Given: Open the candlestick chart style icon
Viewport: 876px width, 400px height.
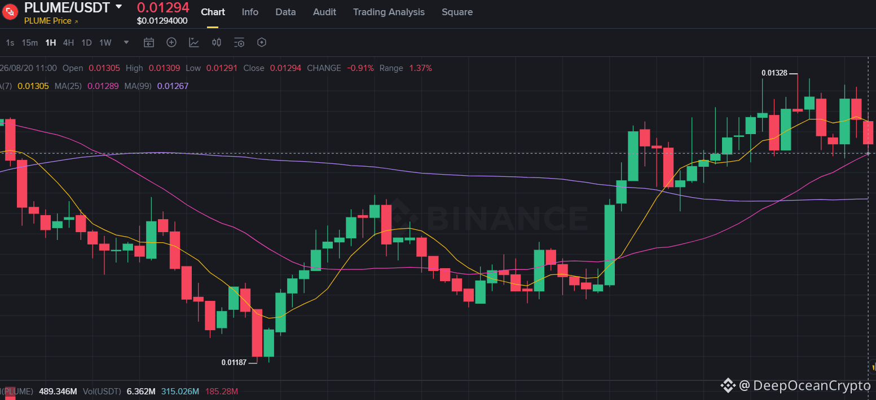Looking at the screenshot, I should coord(217,42).
